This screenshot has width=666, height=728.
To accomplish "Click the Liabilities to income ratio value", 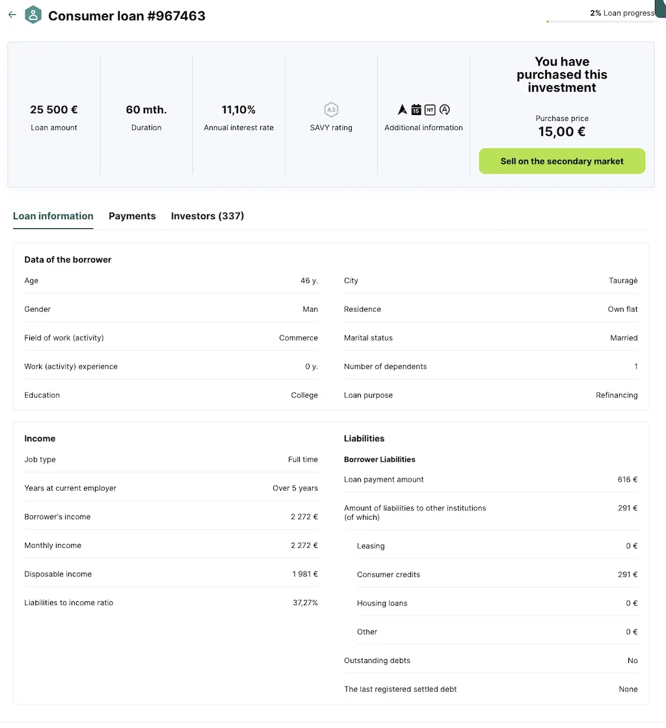I will coord(305,603).
